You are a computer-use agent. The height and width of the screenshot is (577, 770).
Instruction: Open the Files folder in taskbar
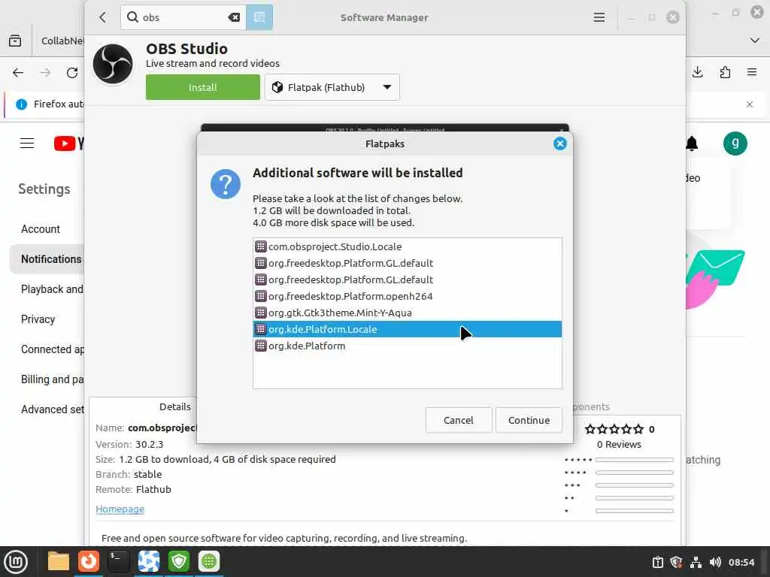click(59, 561)
